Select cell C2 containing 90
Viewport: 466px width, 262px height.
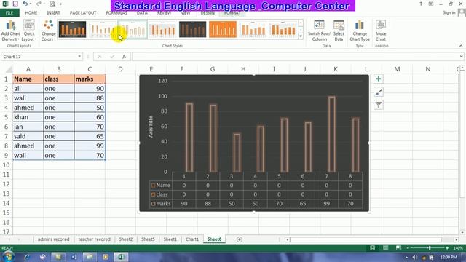pos(90,89)
